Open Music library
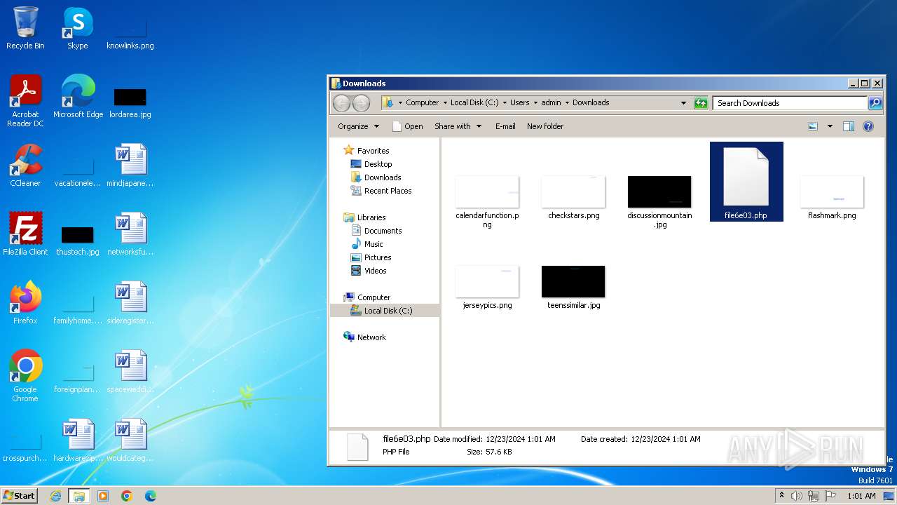The width and height of the screenshot is (897, 505). tap(374, 244)
